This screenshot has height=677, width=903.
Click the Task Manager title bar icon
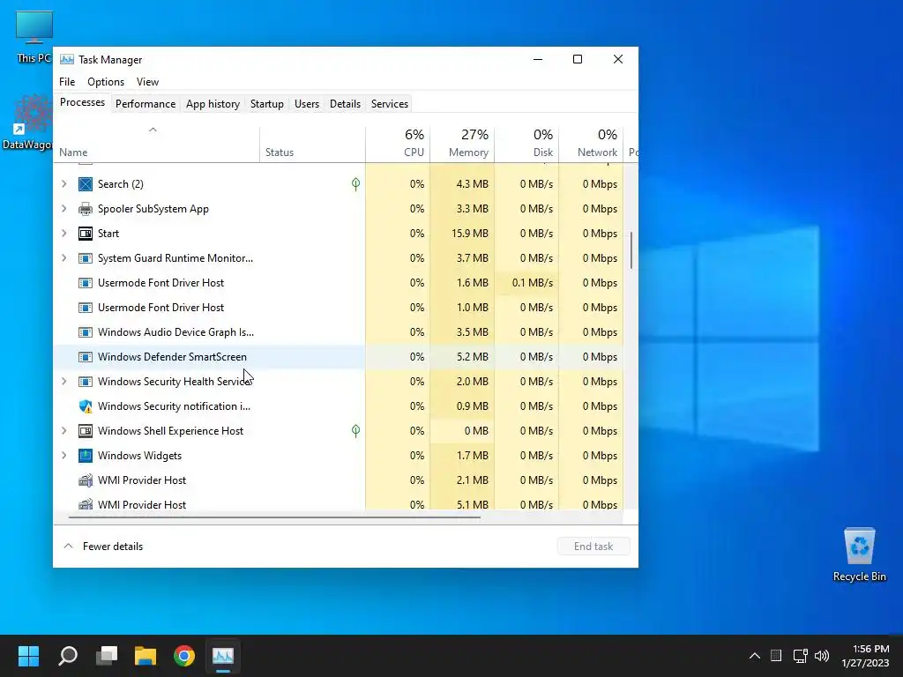[67, 60]
